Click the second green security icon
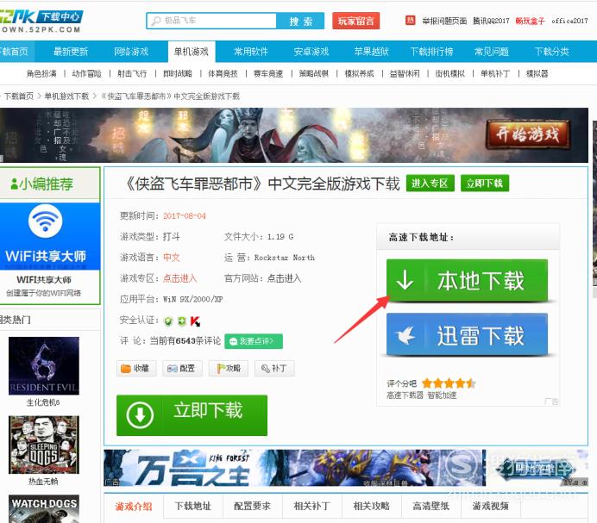Image resolution: width=597 pixels, height=523 pixels. coord(182,321)
